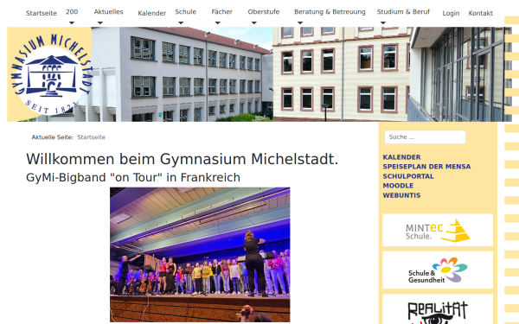Expand the Aktuelles menu arrow

pyautogui.click(x=100, y=22)
